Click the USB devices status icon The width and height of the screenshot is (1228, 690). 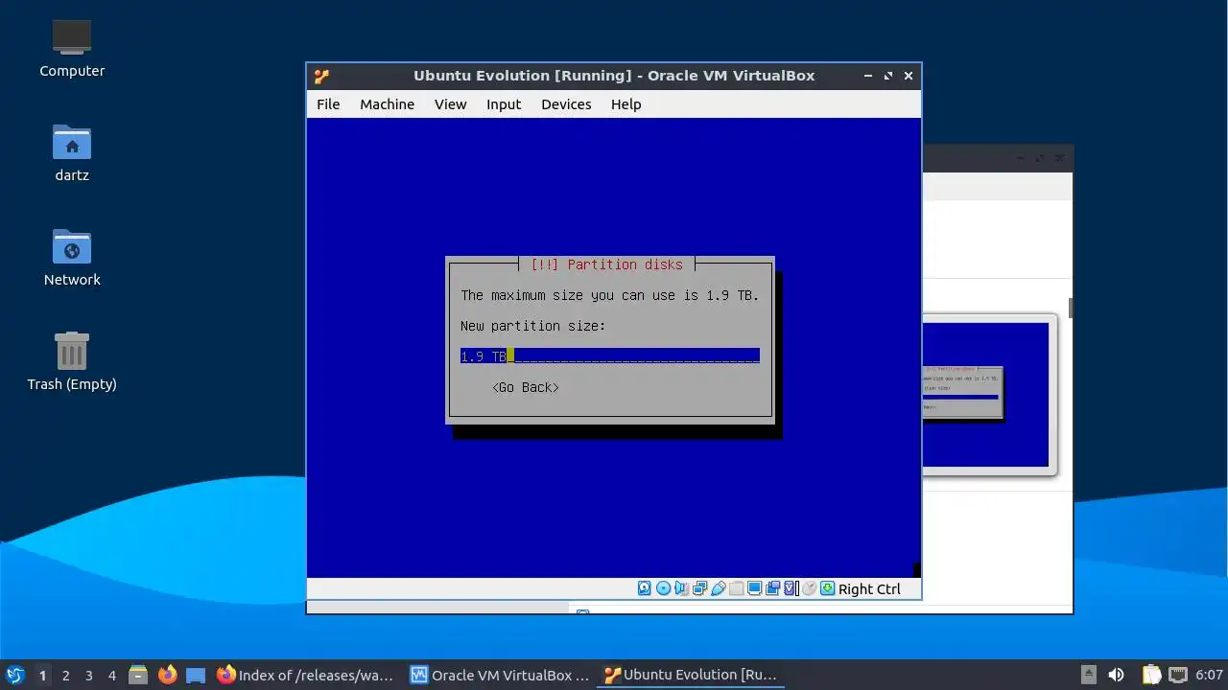click(719, 588)
